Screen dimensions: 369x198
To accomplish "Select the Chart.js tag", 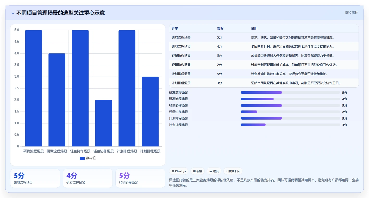I will click(x=179, y=171).
